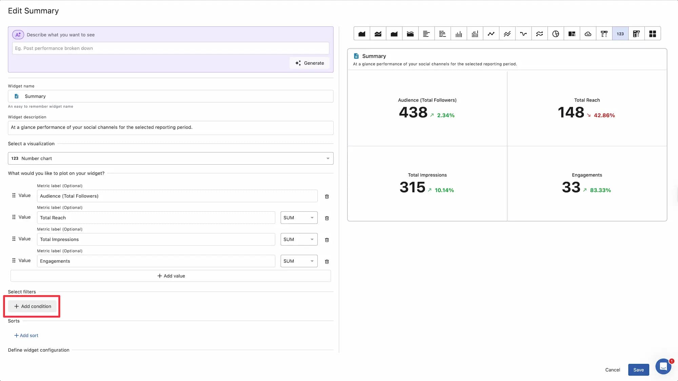Screen dimensions: 678x381
Task: Choose the four-square grid chart icon
Action: (x=652, y=34)
